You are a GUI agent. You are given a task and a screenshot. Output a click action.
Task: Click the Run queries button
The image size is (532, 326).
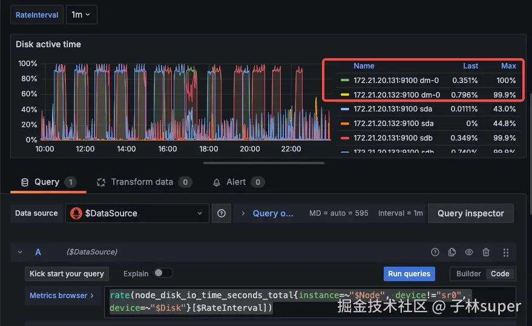(x=409, y=274)
